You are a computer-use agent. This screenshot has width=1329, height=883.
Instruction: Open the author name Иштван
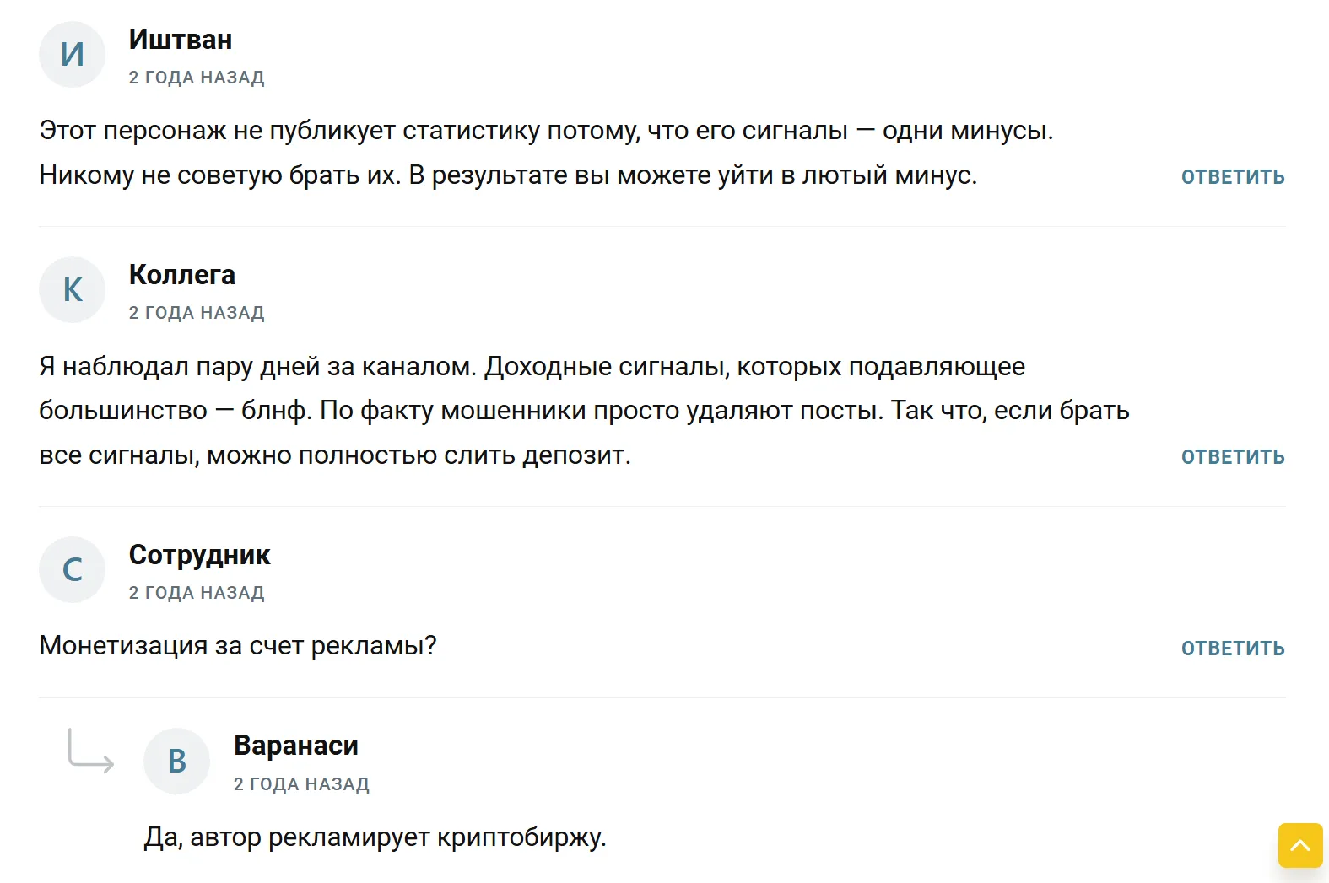point(181,40)
